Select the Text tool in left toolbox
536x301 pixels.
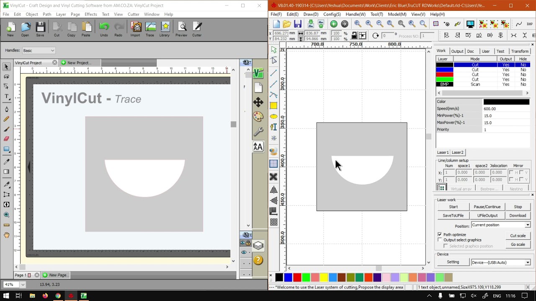click(x=6, y=97)
